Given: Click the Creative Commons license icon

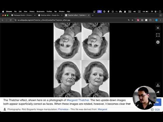Looking at the screenshot, I should 152,109.
